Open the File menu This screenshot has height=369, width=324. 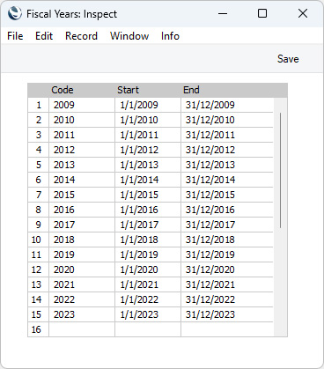(x=15, y=36)
